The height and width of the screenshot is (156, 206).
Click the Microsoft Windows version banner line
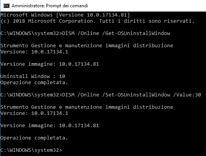pos(65,15)
